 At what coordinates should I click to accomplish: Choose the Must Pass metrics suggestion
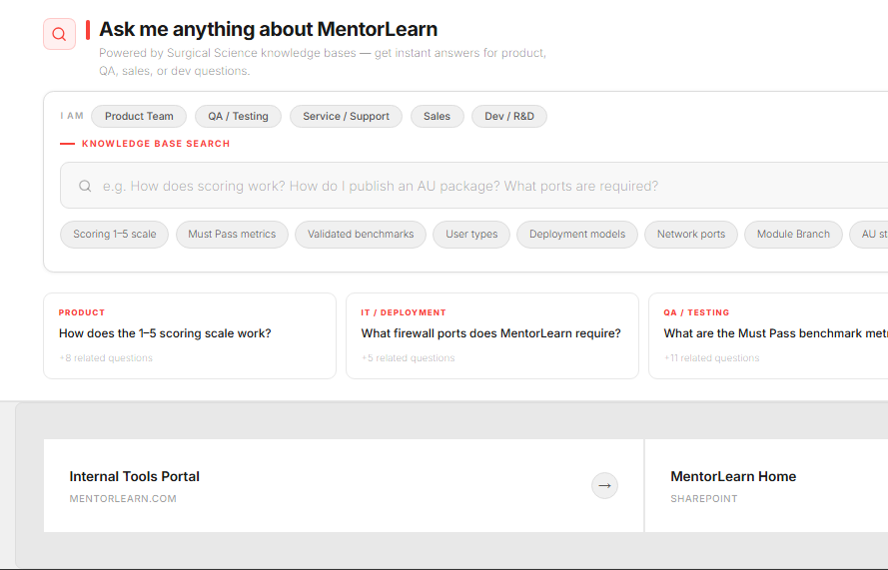pos(232,235)
